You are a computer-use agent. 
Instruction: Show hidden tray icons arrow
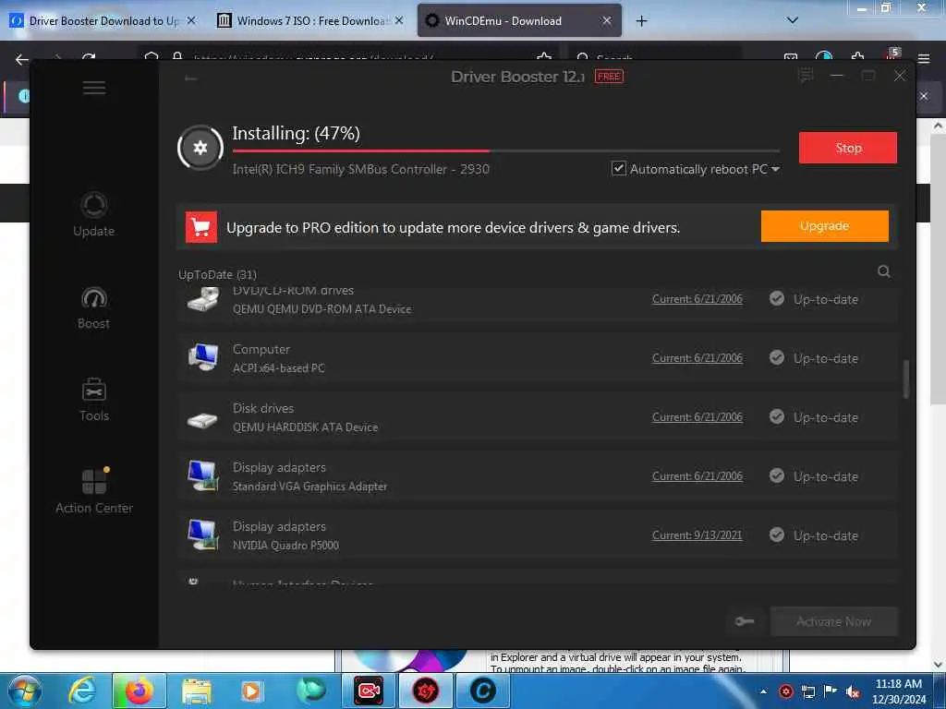pos(763,691)
